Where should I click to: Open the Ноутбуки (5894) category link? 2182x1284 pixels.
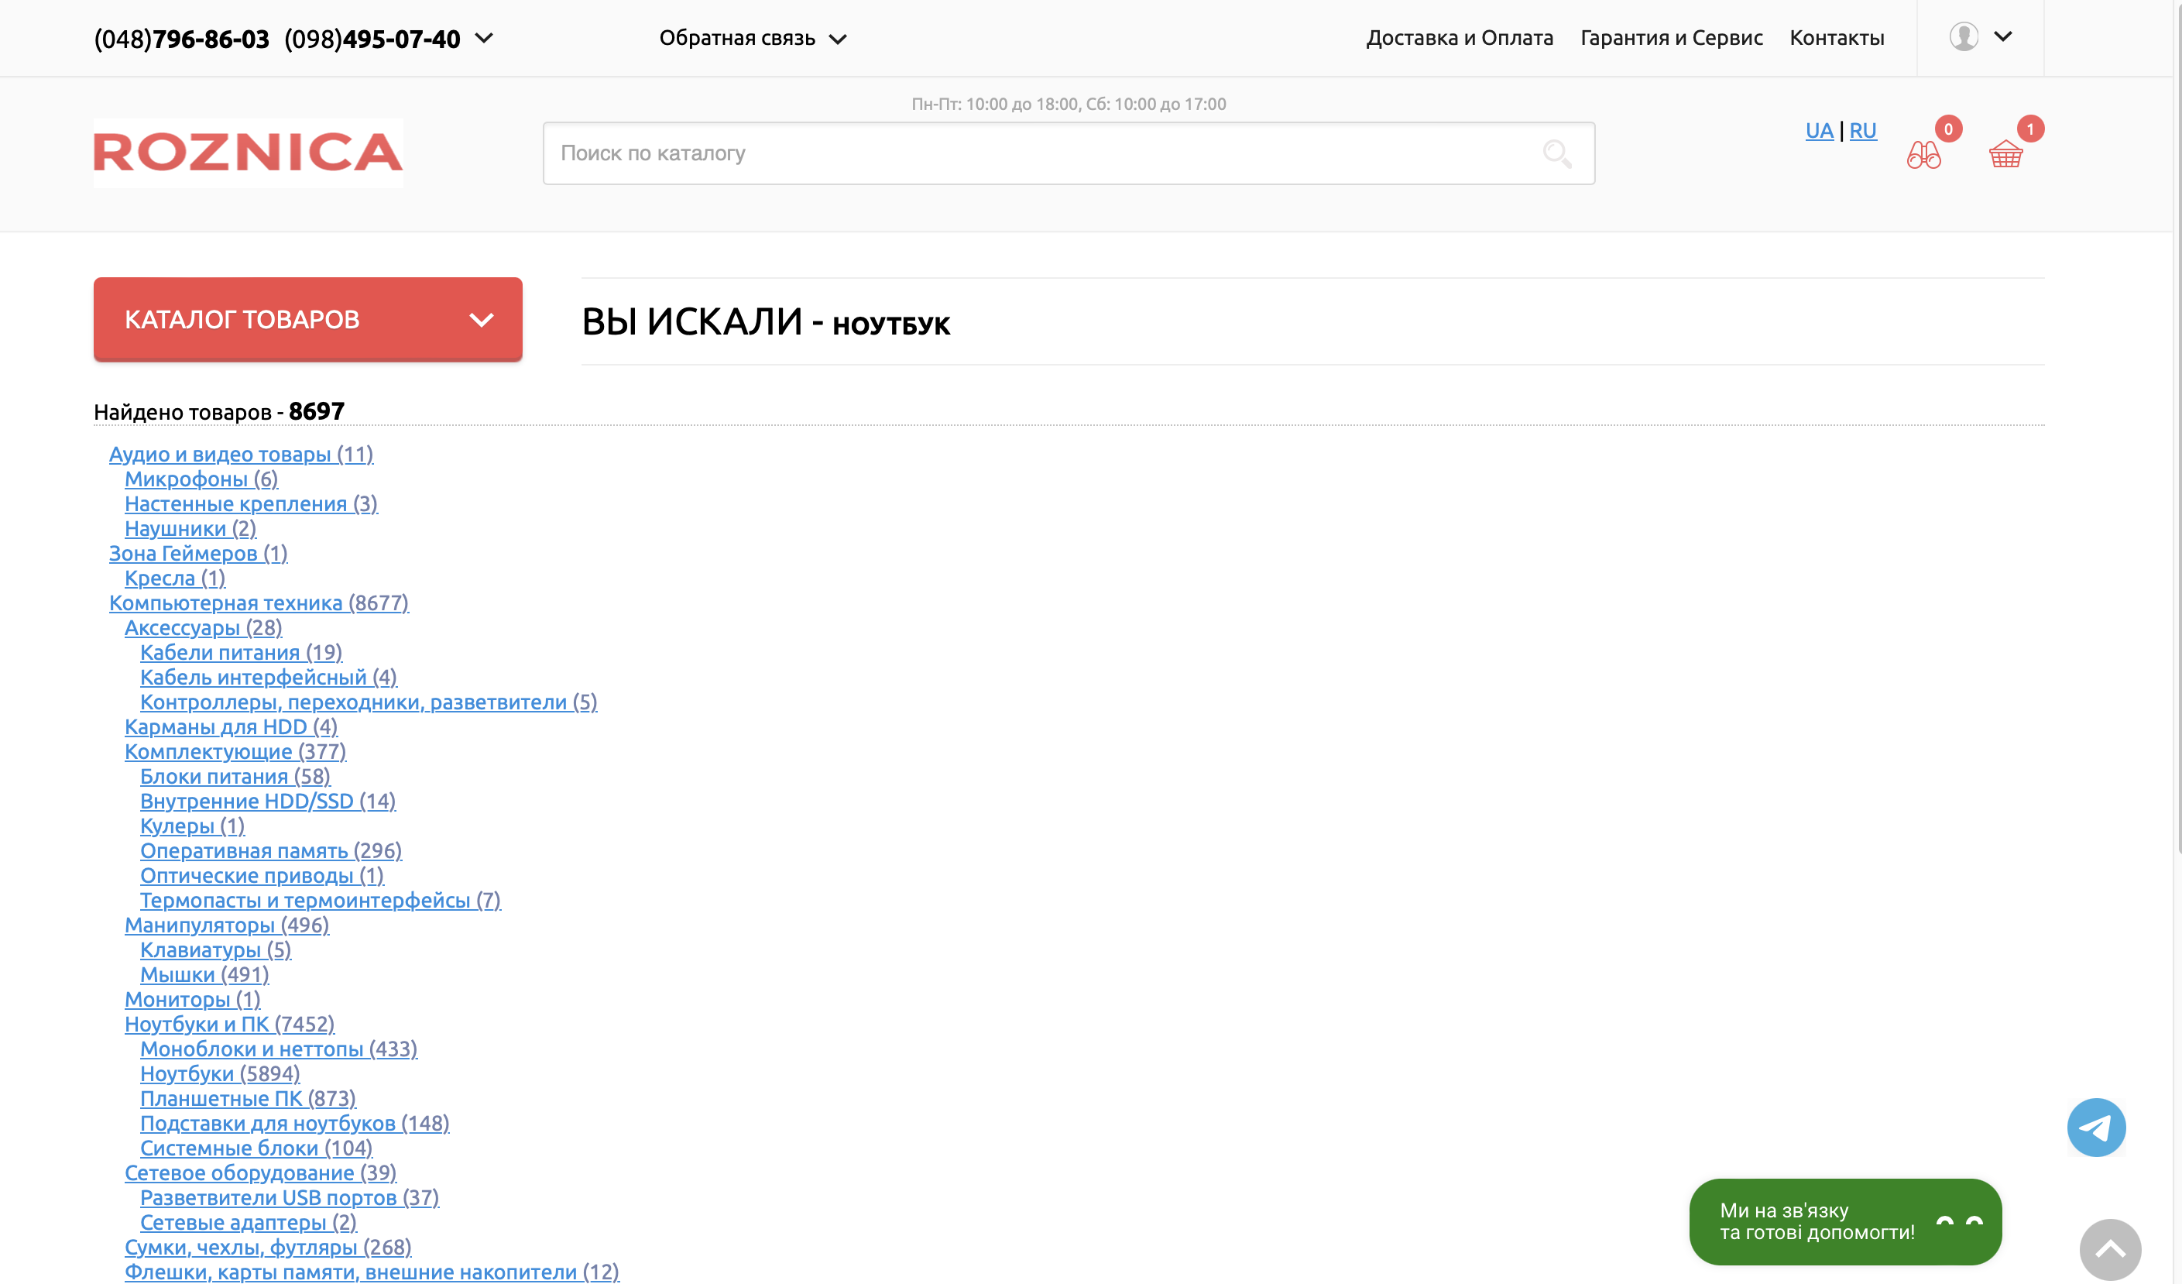pos(220,1073)
